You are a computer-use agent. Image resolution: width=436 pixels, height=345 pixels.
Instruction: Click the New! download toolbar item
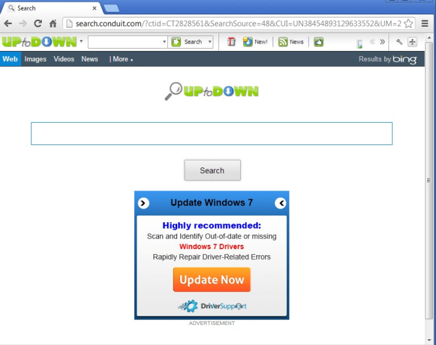tap(254, 42)
